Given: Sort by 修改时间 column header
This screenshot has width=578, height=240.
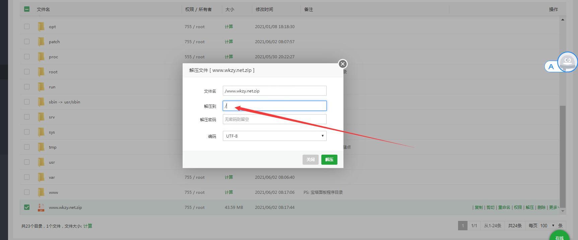Looking at the screenshot, I should (264, 9).
